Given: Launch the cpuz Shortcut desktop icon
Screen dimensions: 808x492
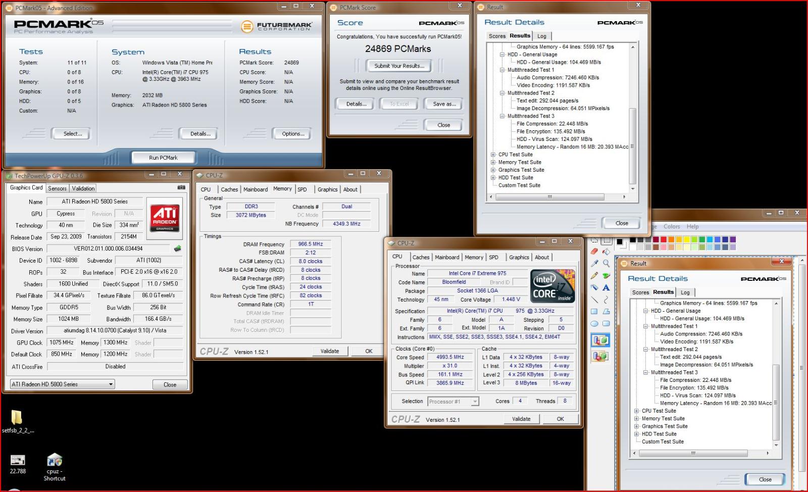Looking at the screenshot, I should click(x=55, y=467).
